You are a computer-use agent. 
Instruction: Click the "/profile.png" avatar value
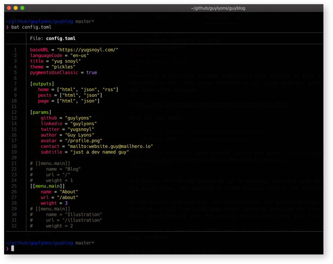(x=83, y=141)
